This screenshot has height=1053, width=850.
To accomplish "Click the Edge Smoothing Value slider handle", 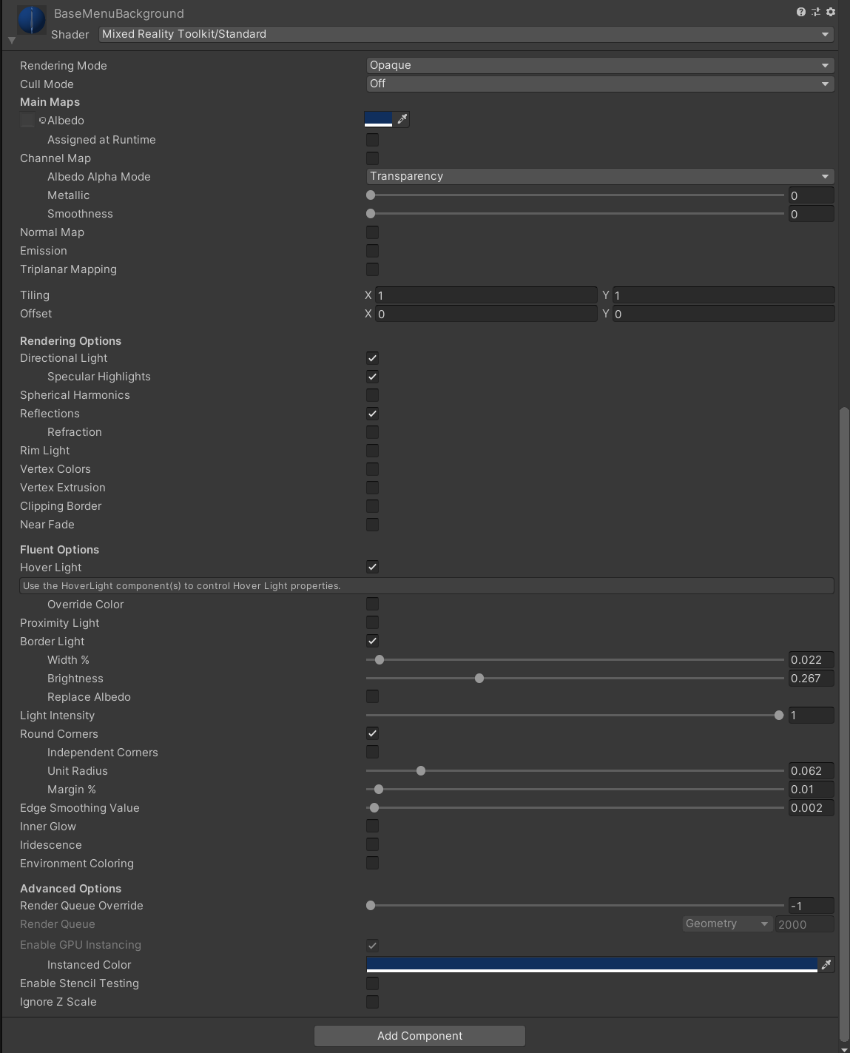I will [374, 808].
